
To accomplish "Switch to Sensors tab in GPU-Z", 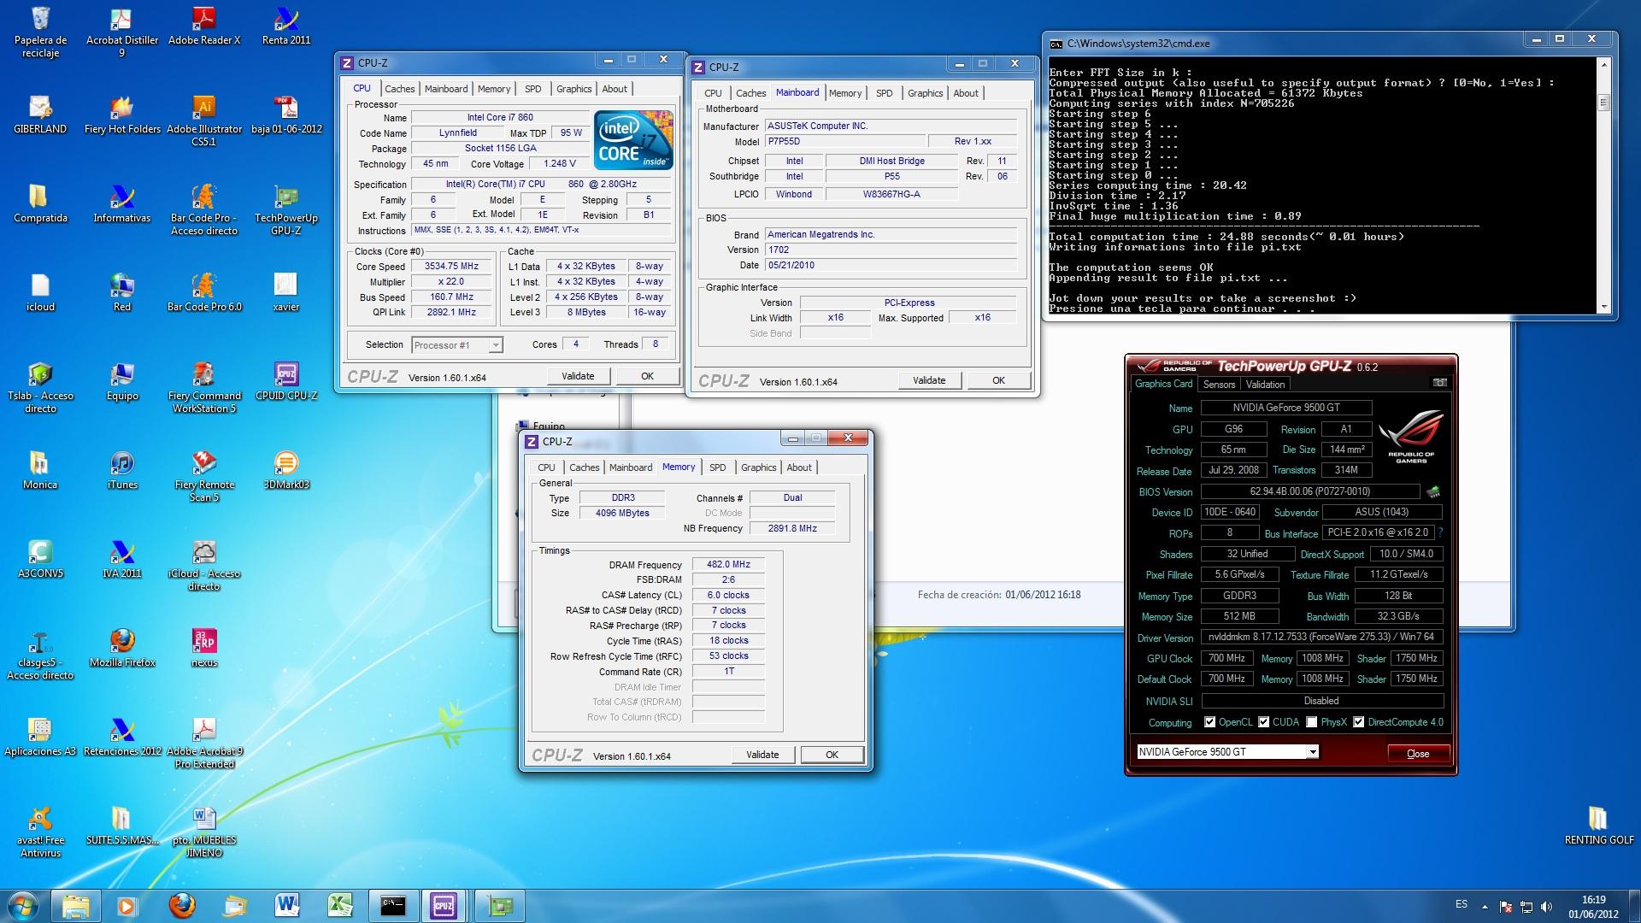I will [x=1219, y=385].
